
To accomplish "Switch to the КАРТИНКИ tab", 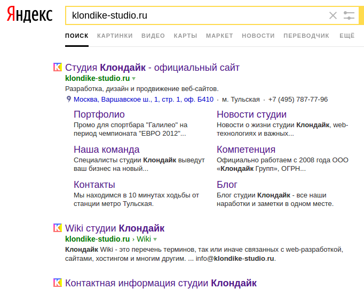I will pos(115,36).
